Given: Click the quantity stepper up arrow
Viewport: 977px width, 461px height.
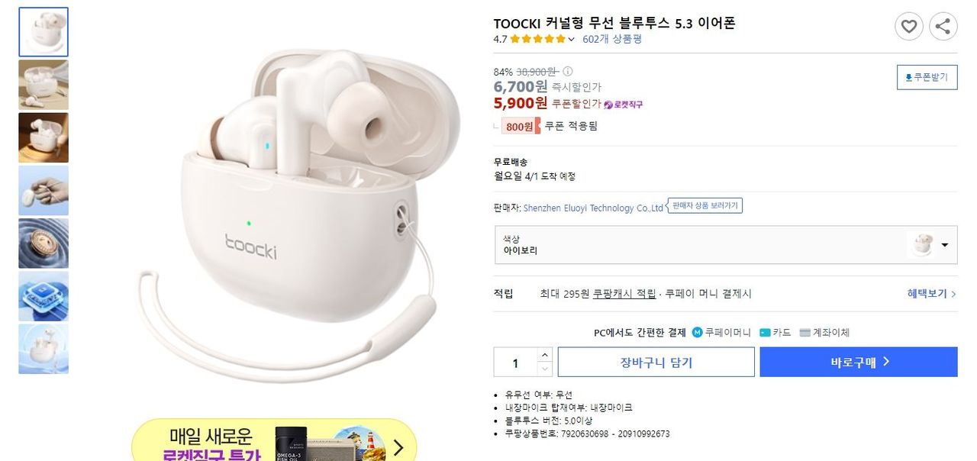Looking at the screenshot, I should pyautogui.click(x=545, y=354).
